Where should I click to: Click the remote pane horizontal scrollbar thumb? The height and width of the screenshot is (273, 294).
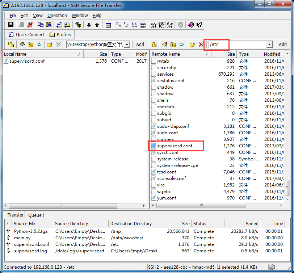[x=201, y=206]
